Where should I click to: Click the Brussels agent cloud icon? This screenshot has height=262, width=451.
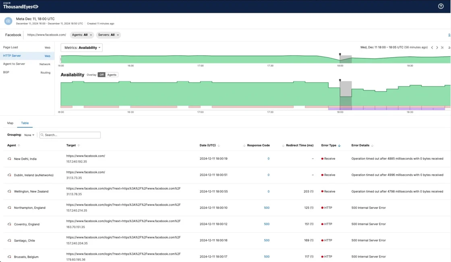[x=9, y=257]
